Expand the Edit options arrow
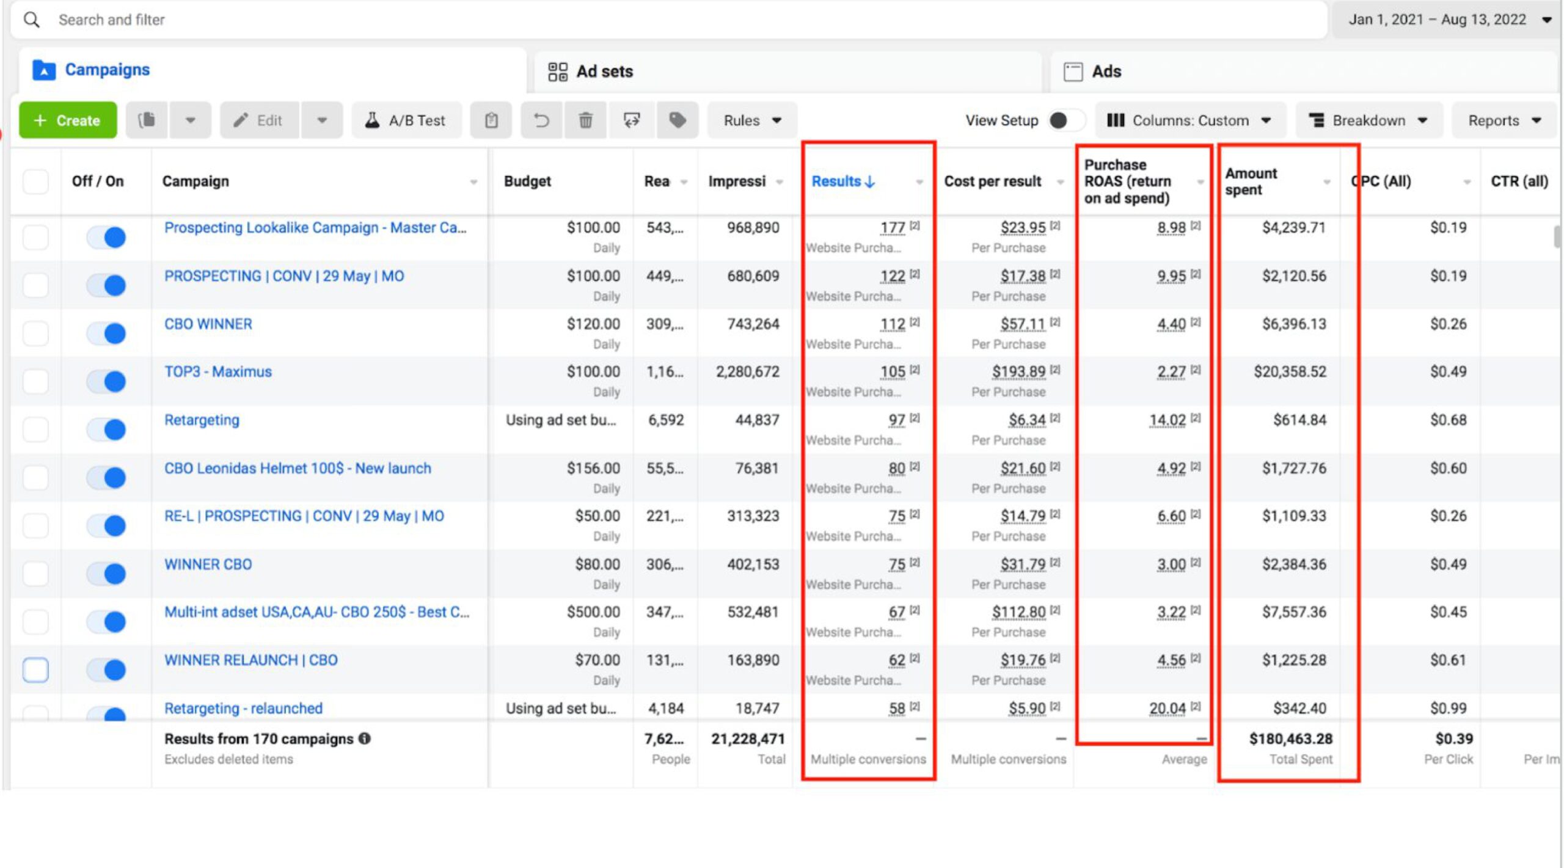 point(322,120)
